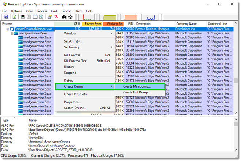Screen dimensions: 242x162
Task: Open the View menu
Action: pos(29,11)
